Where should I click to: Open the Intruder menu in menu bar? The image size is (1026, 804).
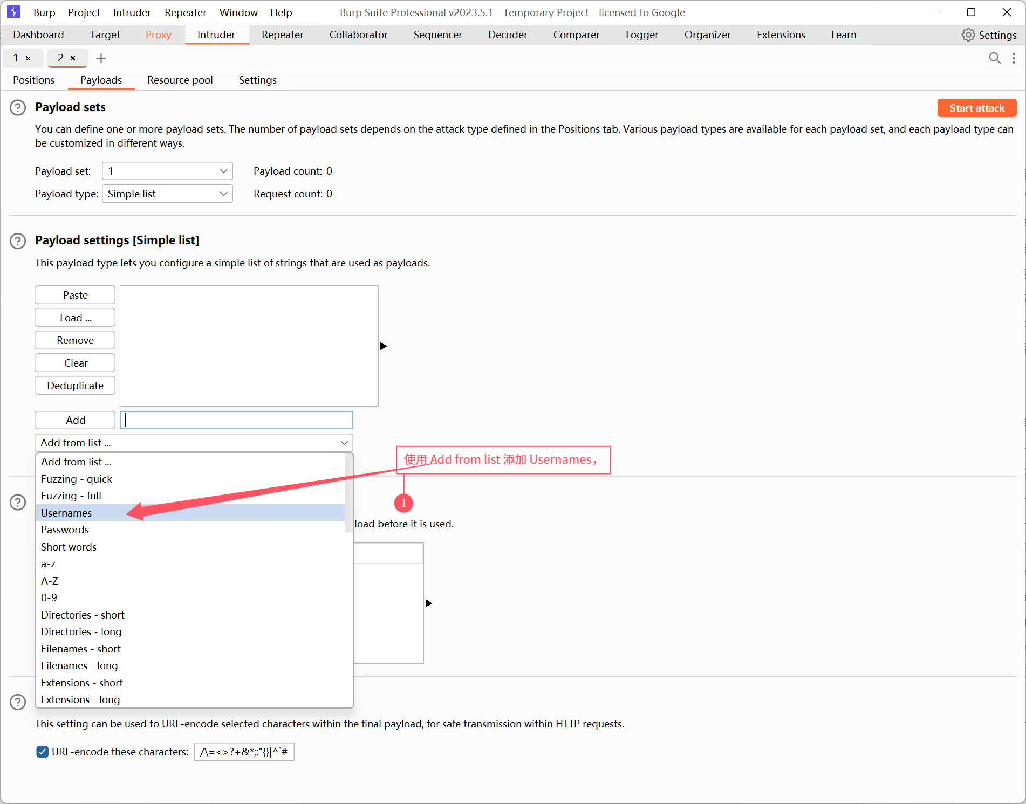pos(132,12)
